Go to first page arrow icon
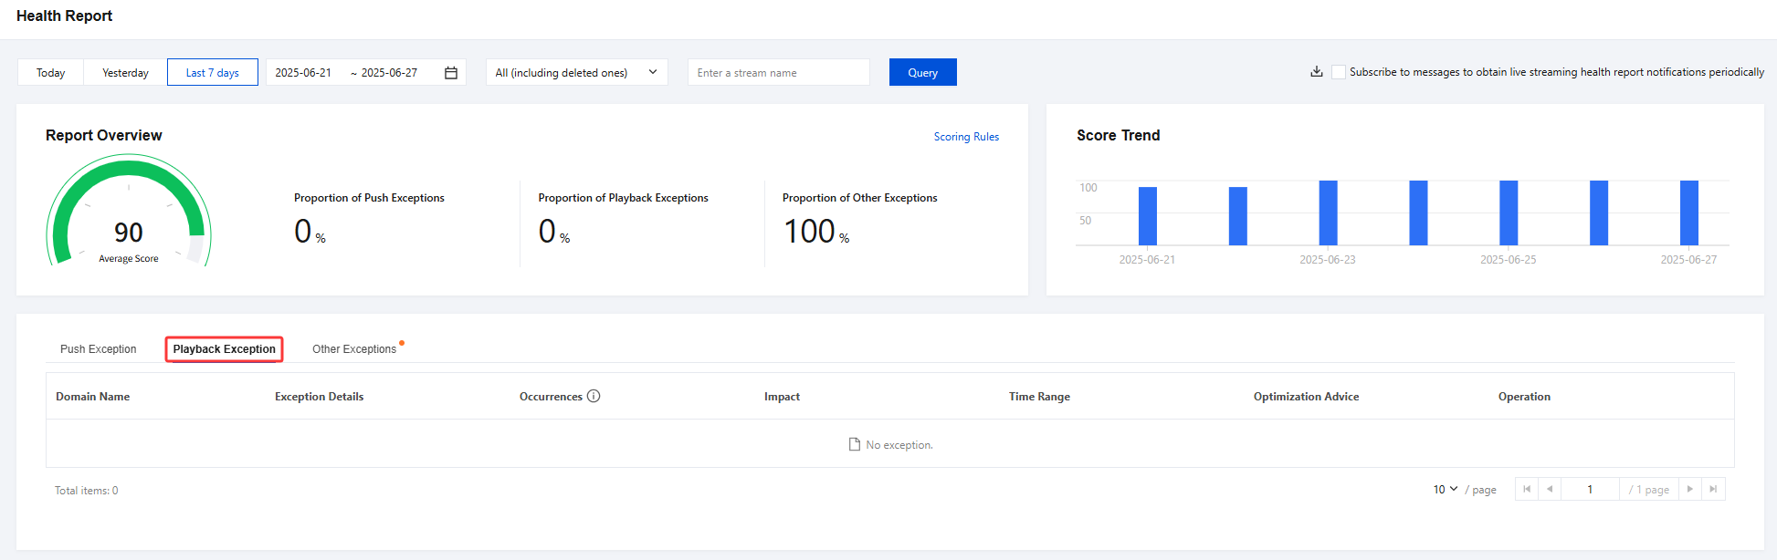Screen dimensions: 1777x560 (x=1527, y=490)
